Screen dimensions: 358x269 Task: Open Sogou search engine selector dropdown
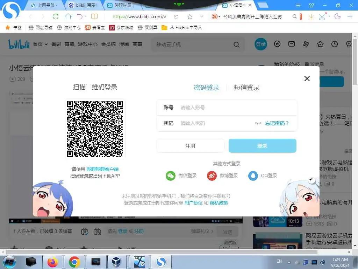(x=216, y=16)
